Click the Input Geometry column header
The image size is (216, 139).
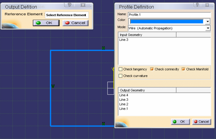[147, 35]
